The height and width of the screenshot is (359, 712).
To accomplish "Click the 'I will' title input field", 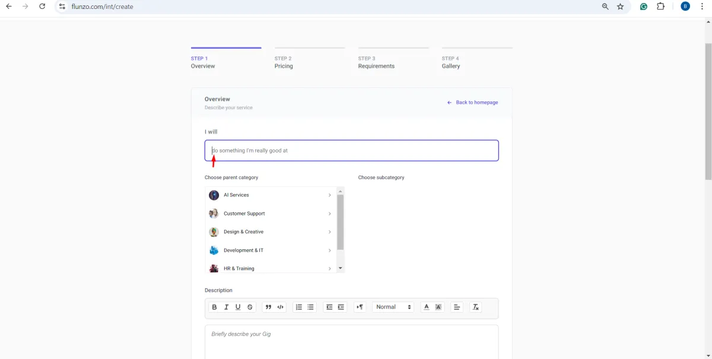I will (351, 151).
